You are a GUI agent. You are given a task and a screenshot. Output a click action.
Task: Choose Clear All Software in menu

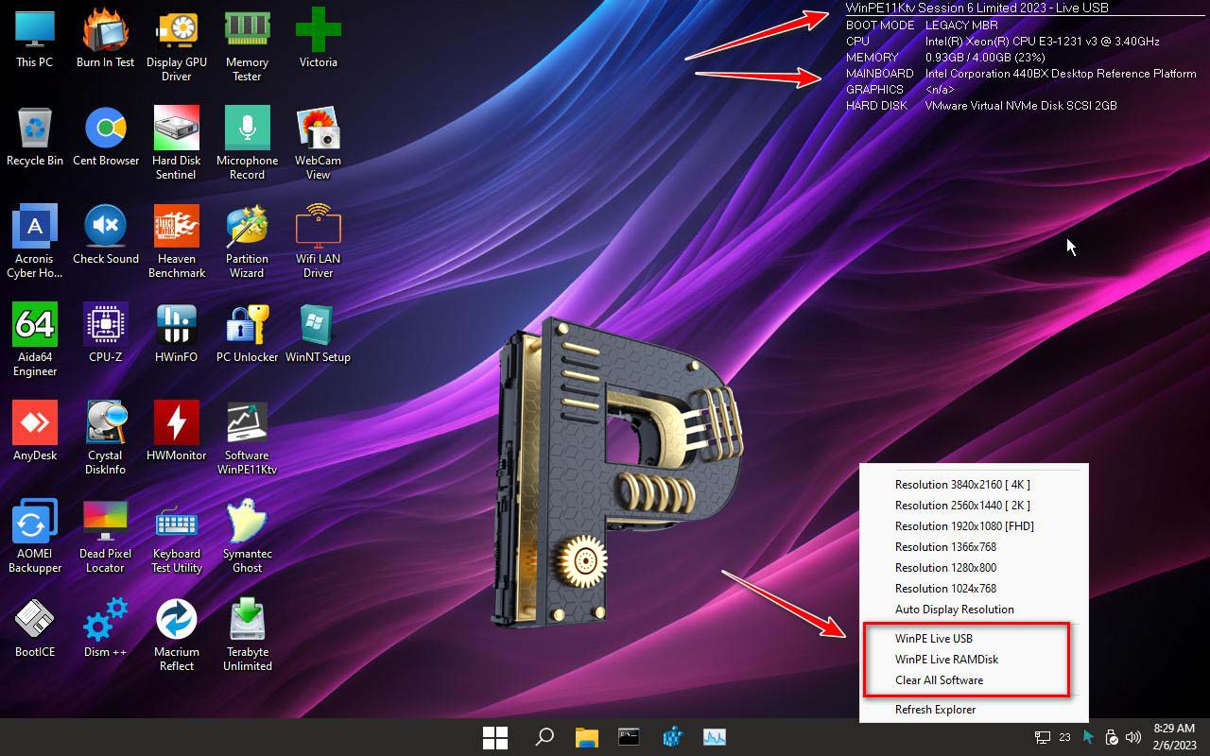939,680
